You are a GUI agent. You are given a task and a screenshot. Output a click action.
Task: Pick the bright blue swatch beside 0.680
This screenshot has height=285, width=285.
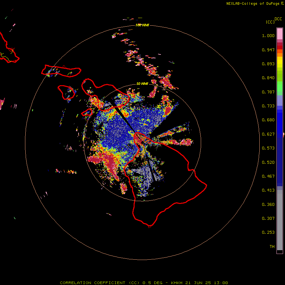(280, 122)
